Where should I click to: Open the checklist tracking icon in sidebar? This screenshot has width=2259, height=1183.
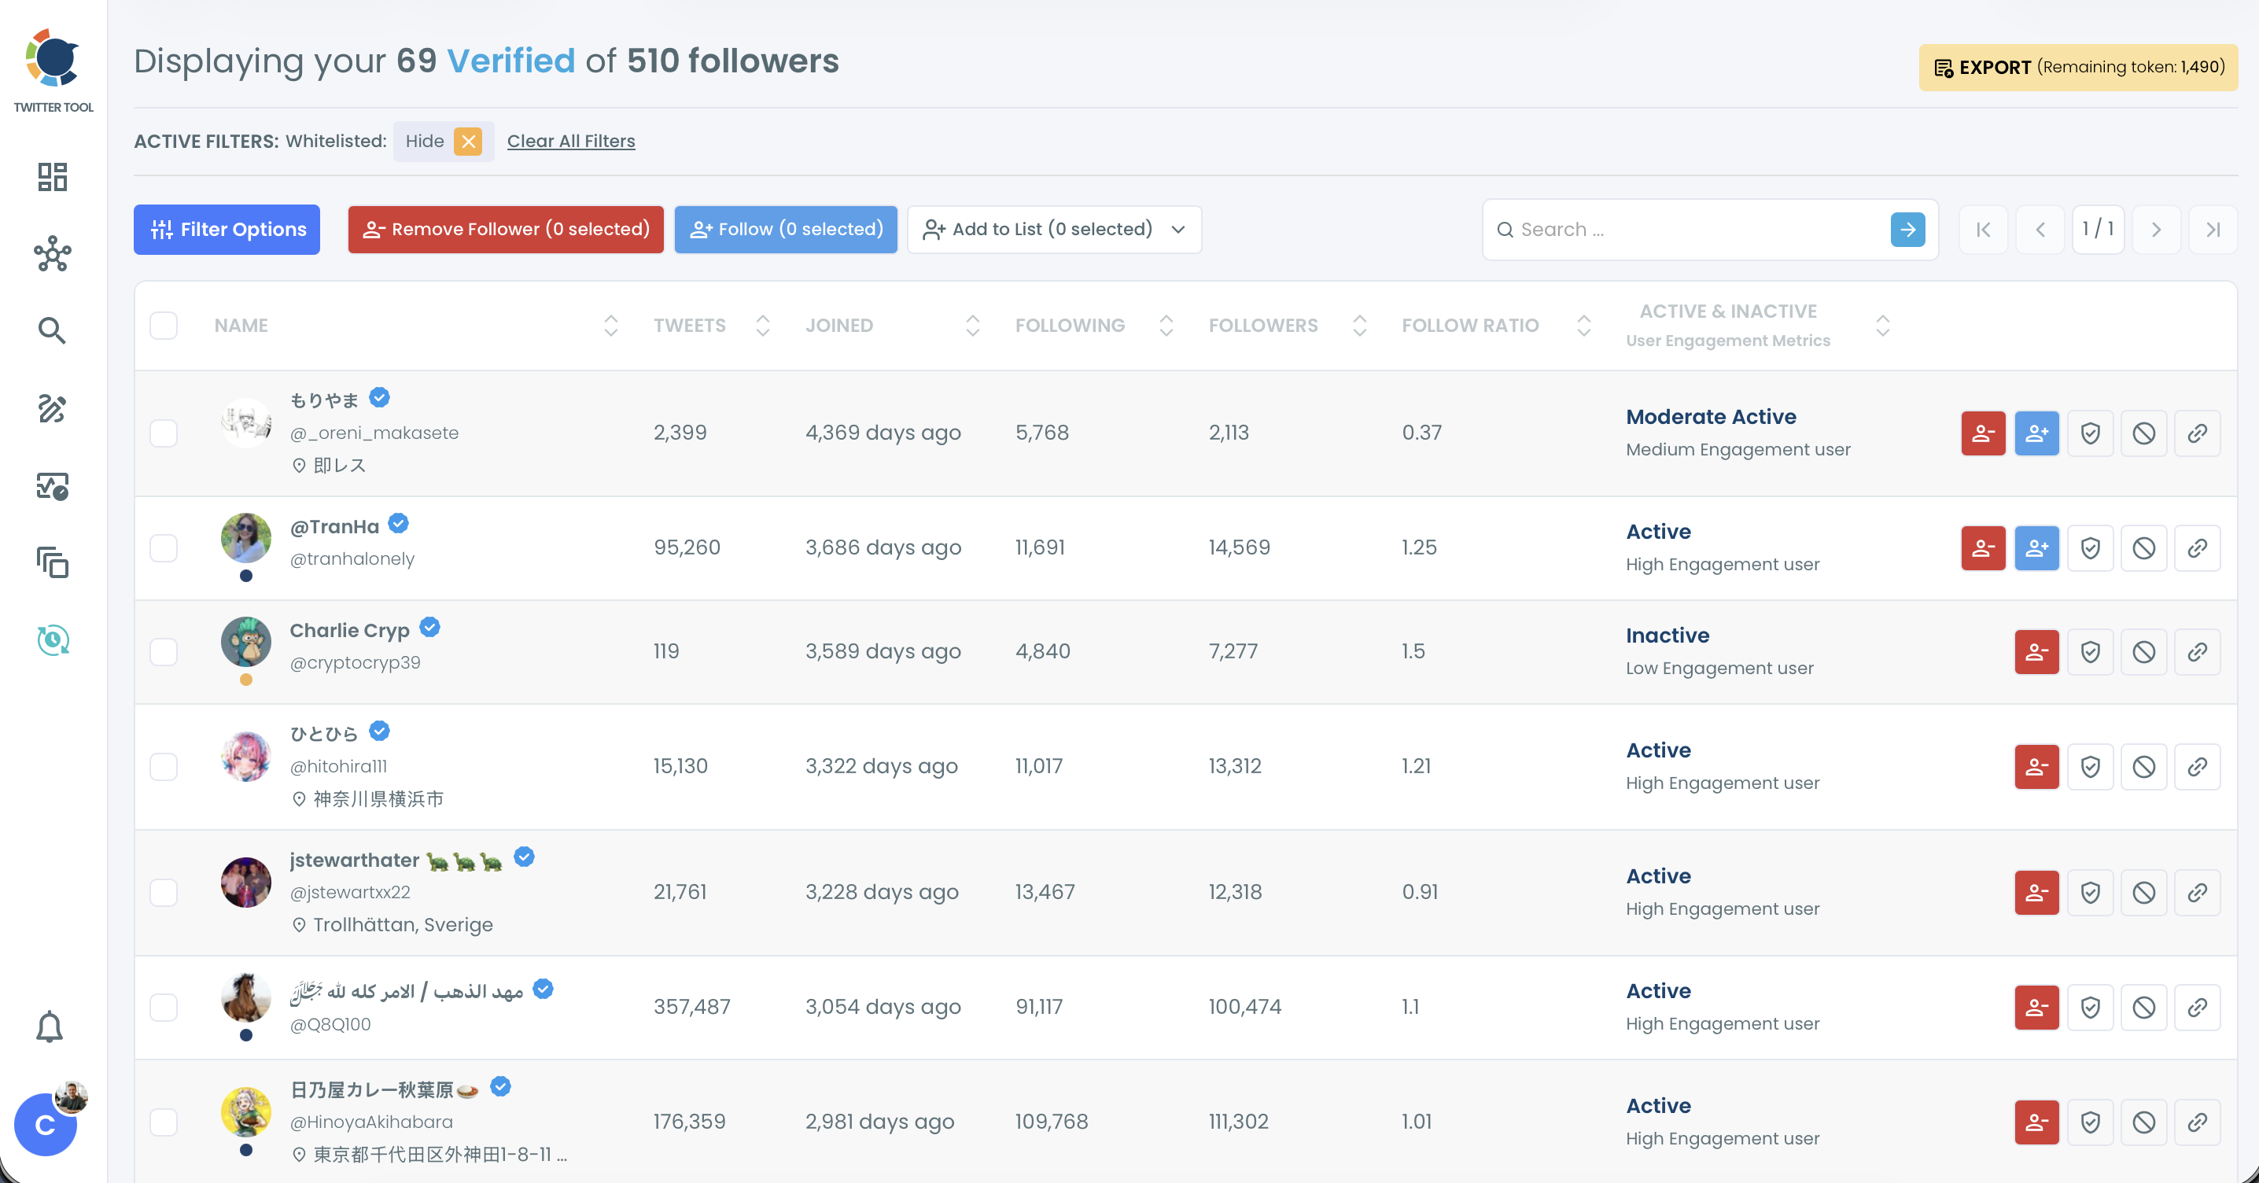(x=53, y=486)
